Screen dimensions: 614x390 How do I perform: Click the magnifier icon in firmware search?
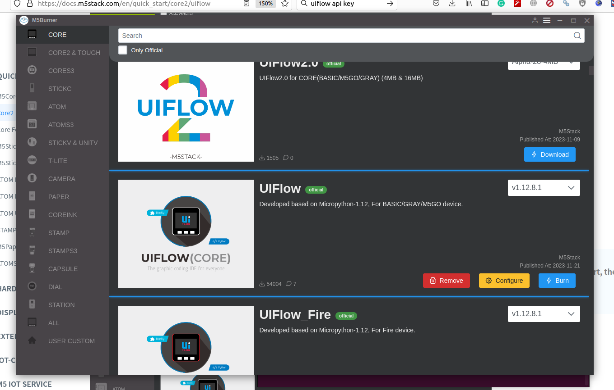click(x=577, y=36)
